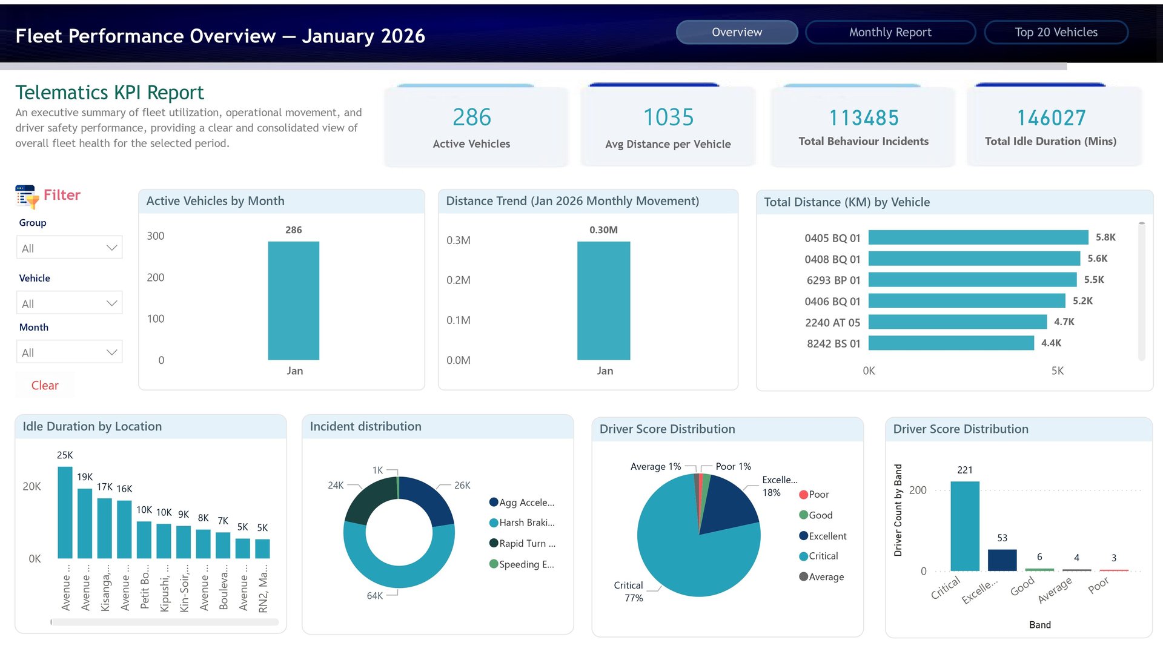The image size is (1163, 663).
Task: Click the Active Vehicles KPI card
Action: coord(475,127)
